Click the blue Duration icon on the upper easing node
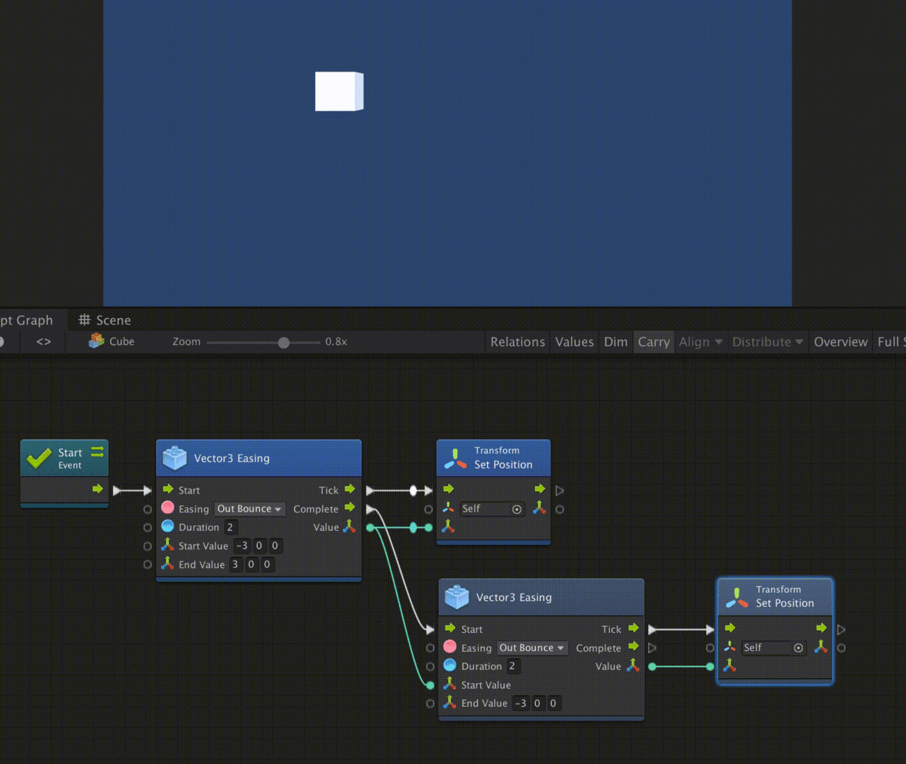Image resolution: width=906 pixels, height=764 pixels. click(x=168, y=527)
